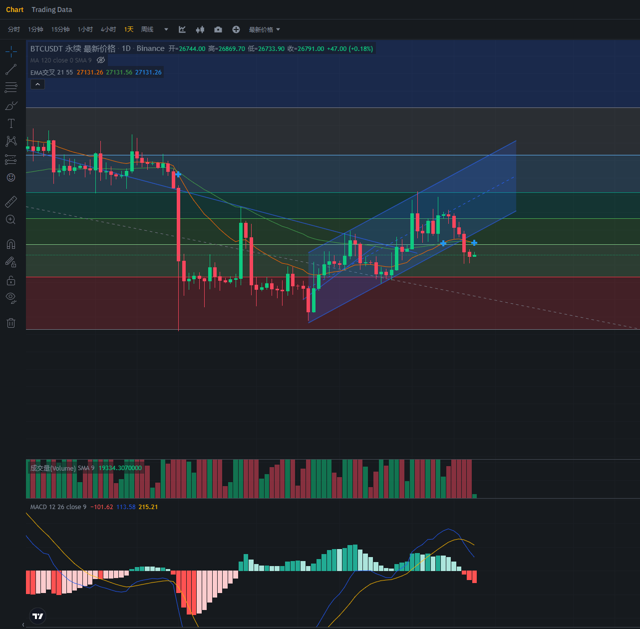This screenshot has width=640, height=629.
Task: Click the orange EMA value 27131.26
Action: (90, 72)
